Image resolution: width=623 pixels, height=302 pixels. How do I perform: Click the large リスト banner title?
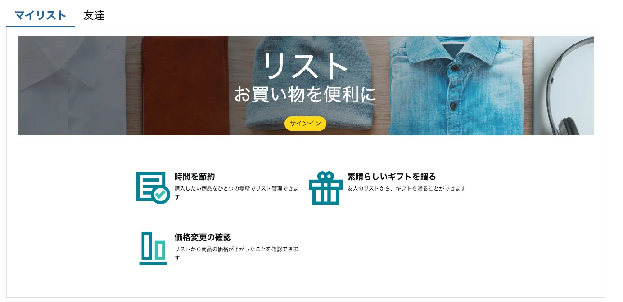click(x=305, y=66)
